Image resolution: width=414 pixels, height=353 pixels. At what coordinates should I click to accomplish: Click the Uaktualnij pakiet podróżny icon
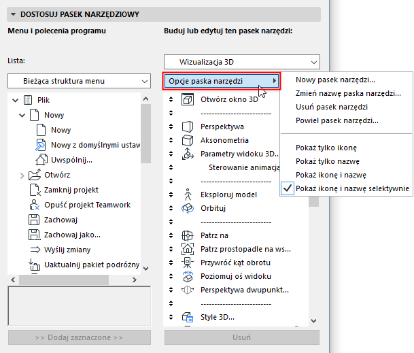point(34,265)
